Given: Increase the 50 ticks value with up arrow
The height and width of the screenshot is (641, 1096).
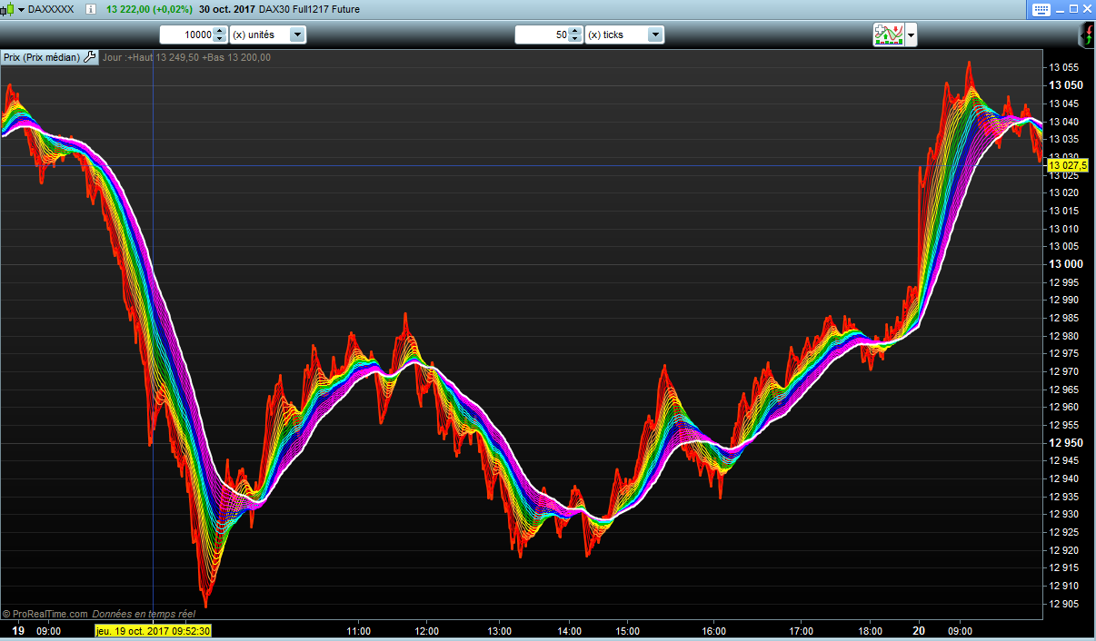Looking at the screenshot, I should [574, 31].
